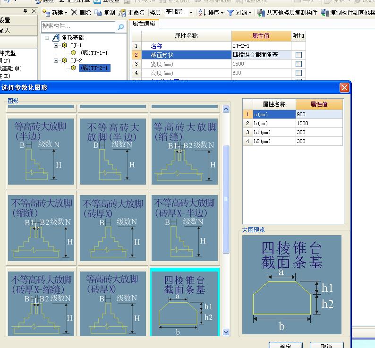Viewport: 375px width, 348px height.
Task: Click gear icon of (底)TJ-1-1
Action: (x=74, y=52)
